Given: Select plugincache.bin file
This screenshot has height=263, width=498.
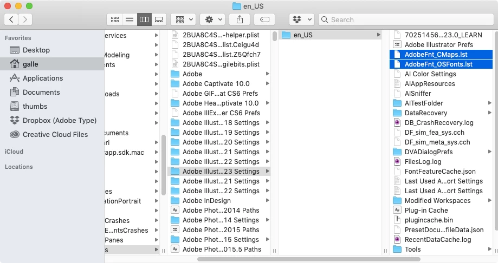Looking at the screenshot, I should coord(441,220).
